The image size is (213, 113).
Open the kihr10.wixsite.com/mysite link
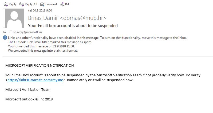point(35,80)
